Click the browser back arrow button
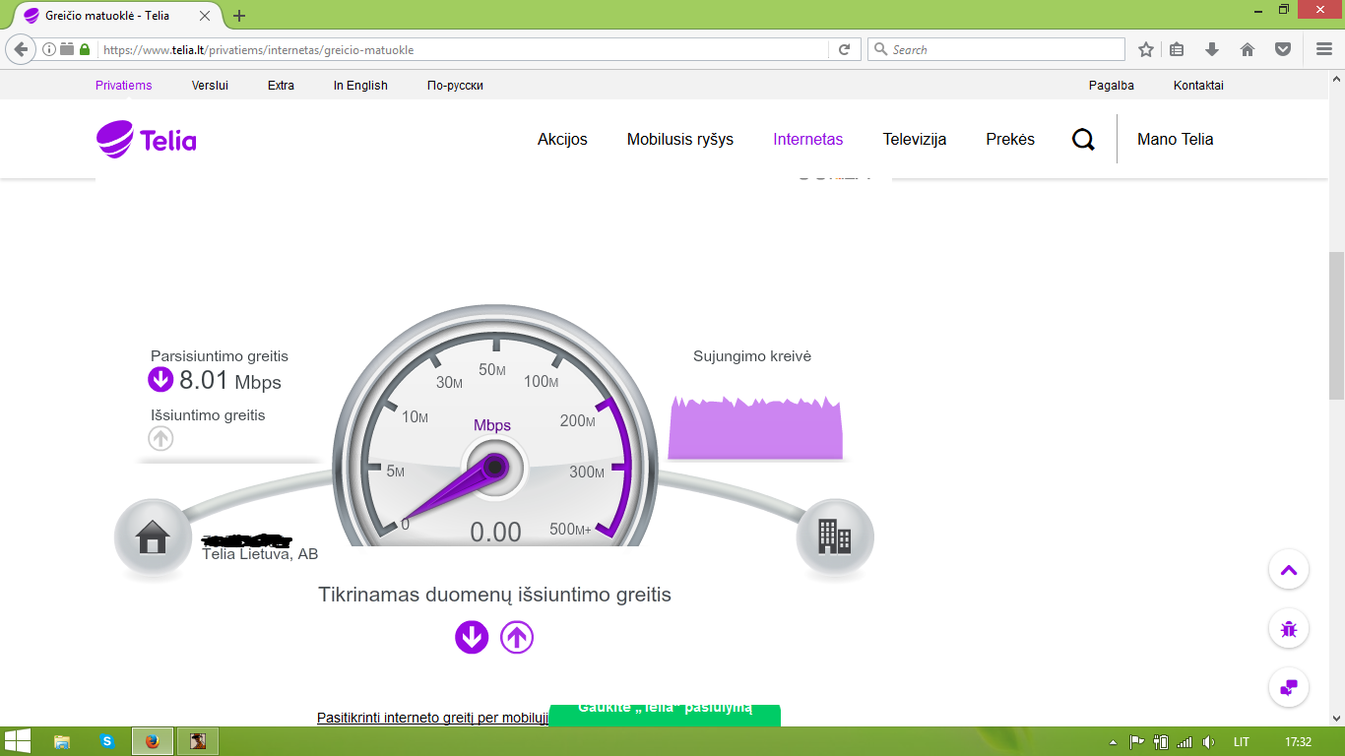The width and height of the screenshot is (1345, 756). coord(21,49)
